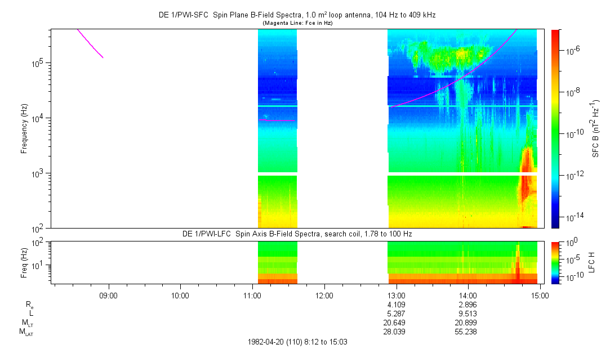Click the 'SFC B (nT² Hz⁻¹)' color bar label
The height and width of the screenshot is (349, 610).
tap(596, 128)
